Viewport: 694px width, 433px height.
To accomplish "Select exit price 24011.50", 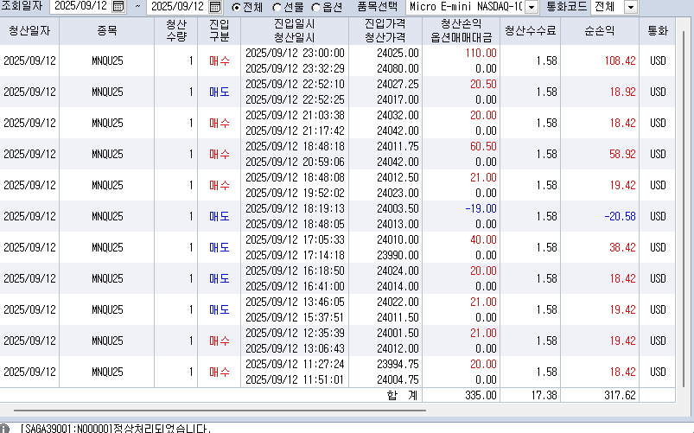I will (398, 317).
